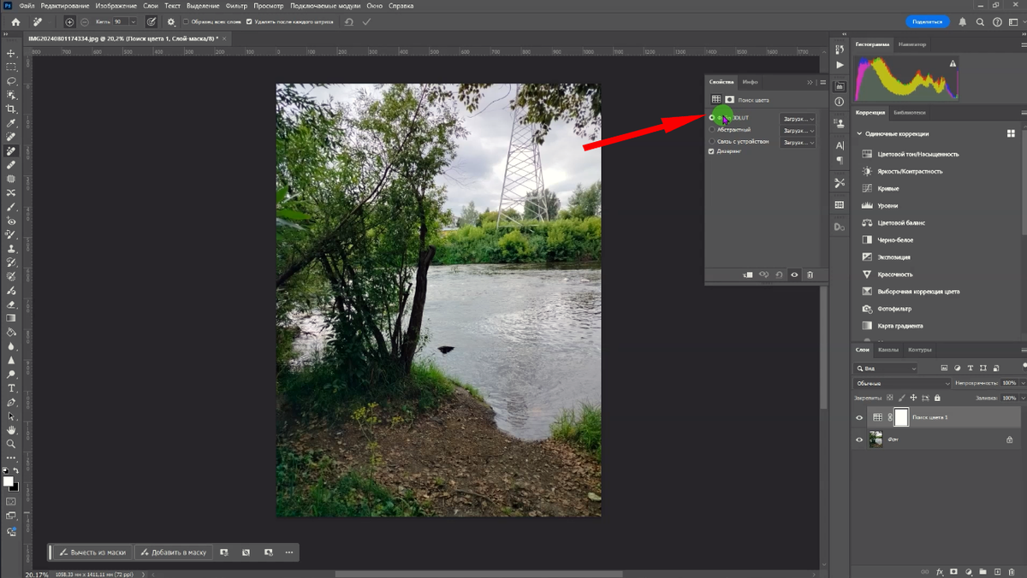Add Яркость/Контрастность adjustment

click(x=910, y=171)
